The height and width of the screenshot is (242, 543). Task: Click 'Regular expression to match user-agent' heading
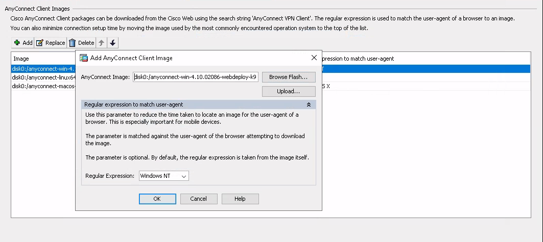pyautogui.click(x=134, y=104)
